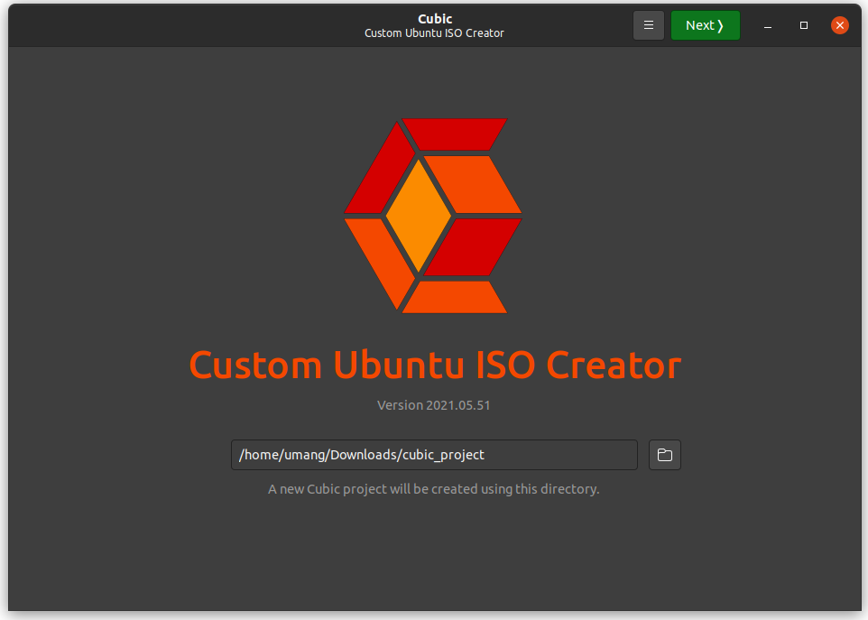Image resolution: width=868 pixels, height=620 pixels.
Task: Maximize the Cubic window
Action: tap(803, 25)
